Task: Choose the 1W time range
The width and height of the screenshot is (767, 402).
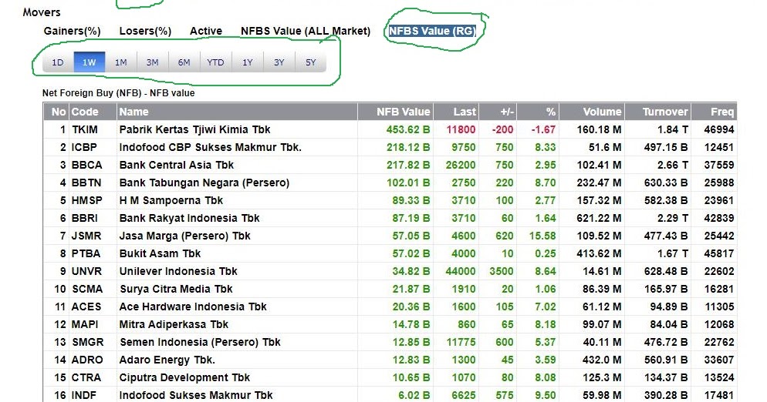Action: (89, 62)
